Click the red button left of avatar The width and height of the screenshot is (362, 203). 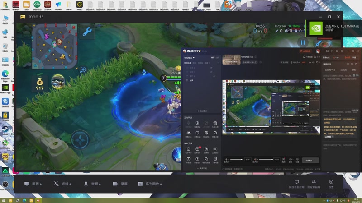[305, 51]
